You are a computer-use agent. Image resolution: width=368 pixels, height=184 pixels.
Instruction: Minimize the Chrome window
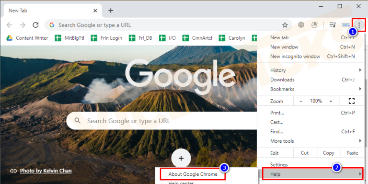pyautogui.click(x=321, y=6)
